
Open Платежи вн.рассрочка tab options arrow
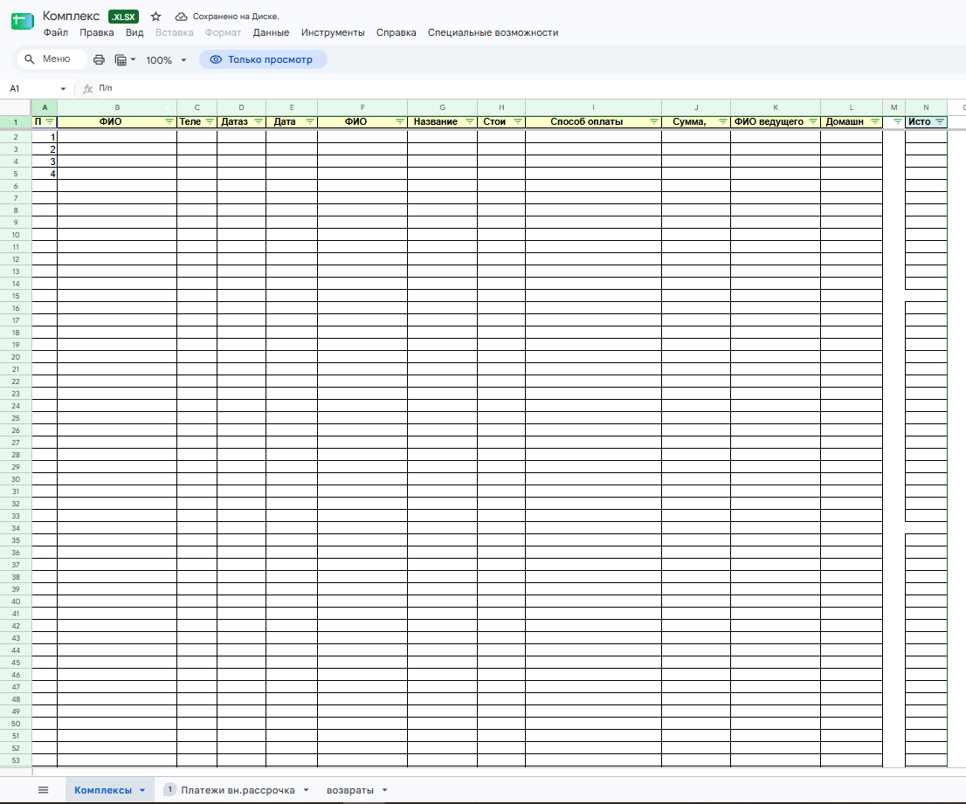pos(307,790)
